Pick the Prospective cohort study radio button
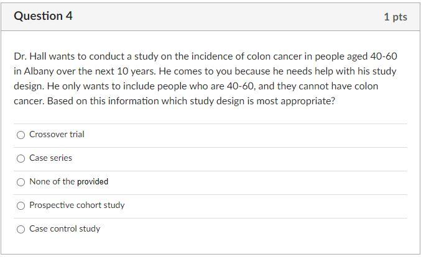This screenshot has height=257, width=421. pyautogui.click(x=21, y=205)
